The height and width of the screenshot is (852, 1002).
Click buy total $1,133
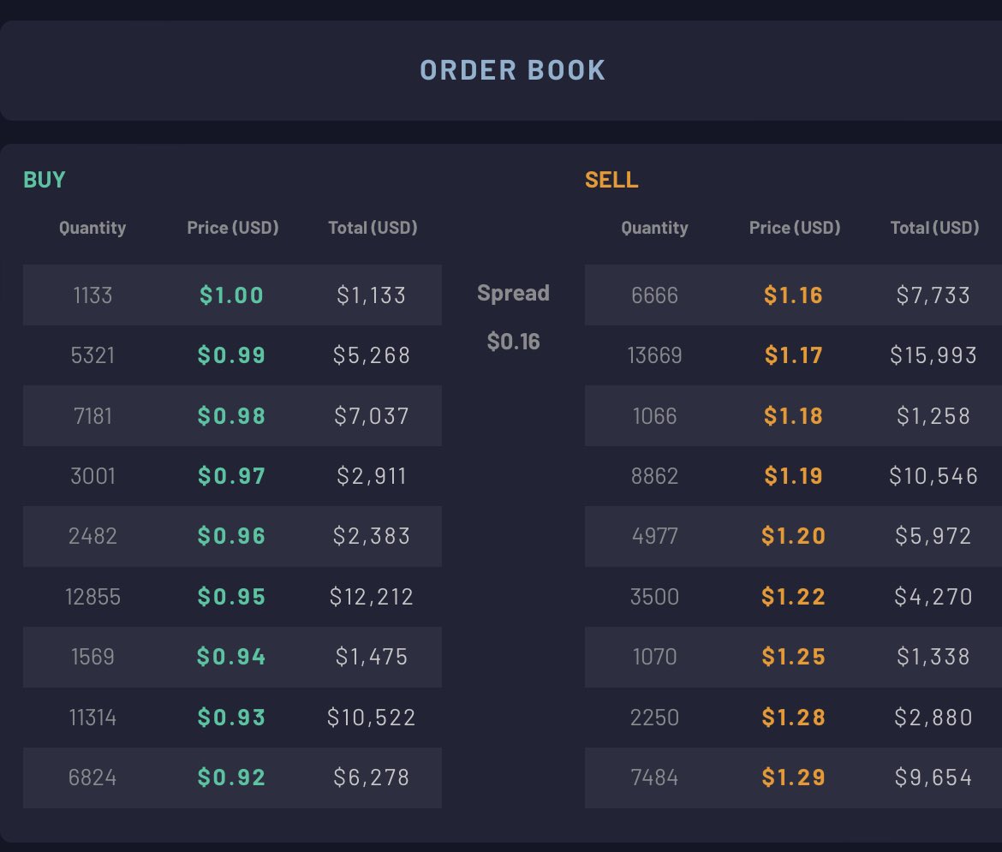[x=372, y=295]
